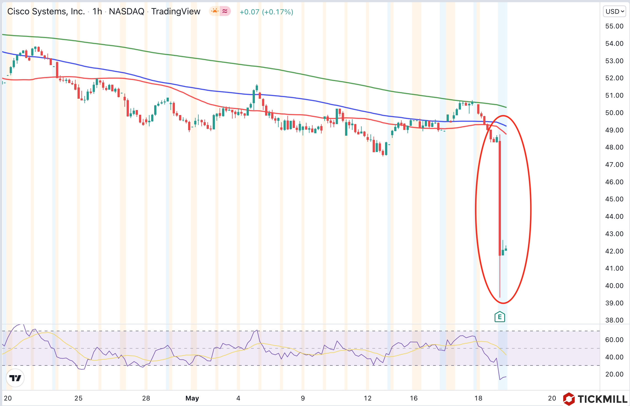Click the Tickmill logo
630x406 pixels.
coord(596,399)
